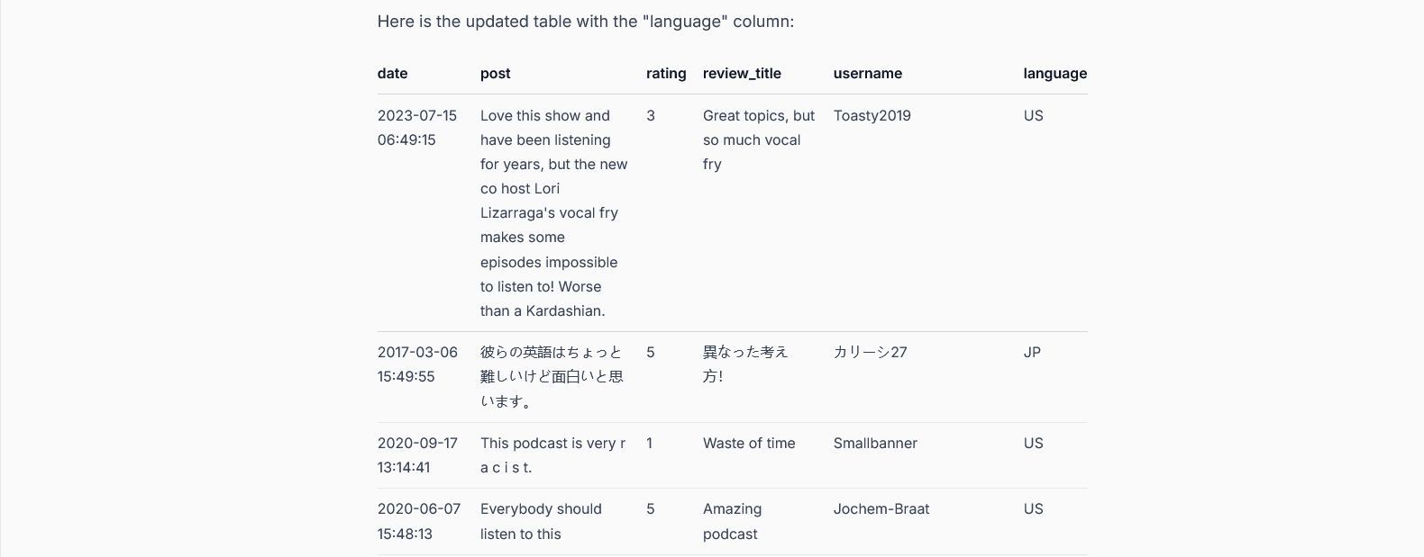Image resolution: width=1424 pixels, height=557 pixels.
Task: Click the "rating" column header
Action: [x=666, y=74]
